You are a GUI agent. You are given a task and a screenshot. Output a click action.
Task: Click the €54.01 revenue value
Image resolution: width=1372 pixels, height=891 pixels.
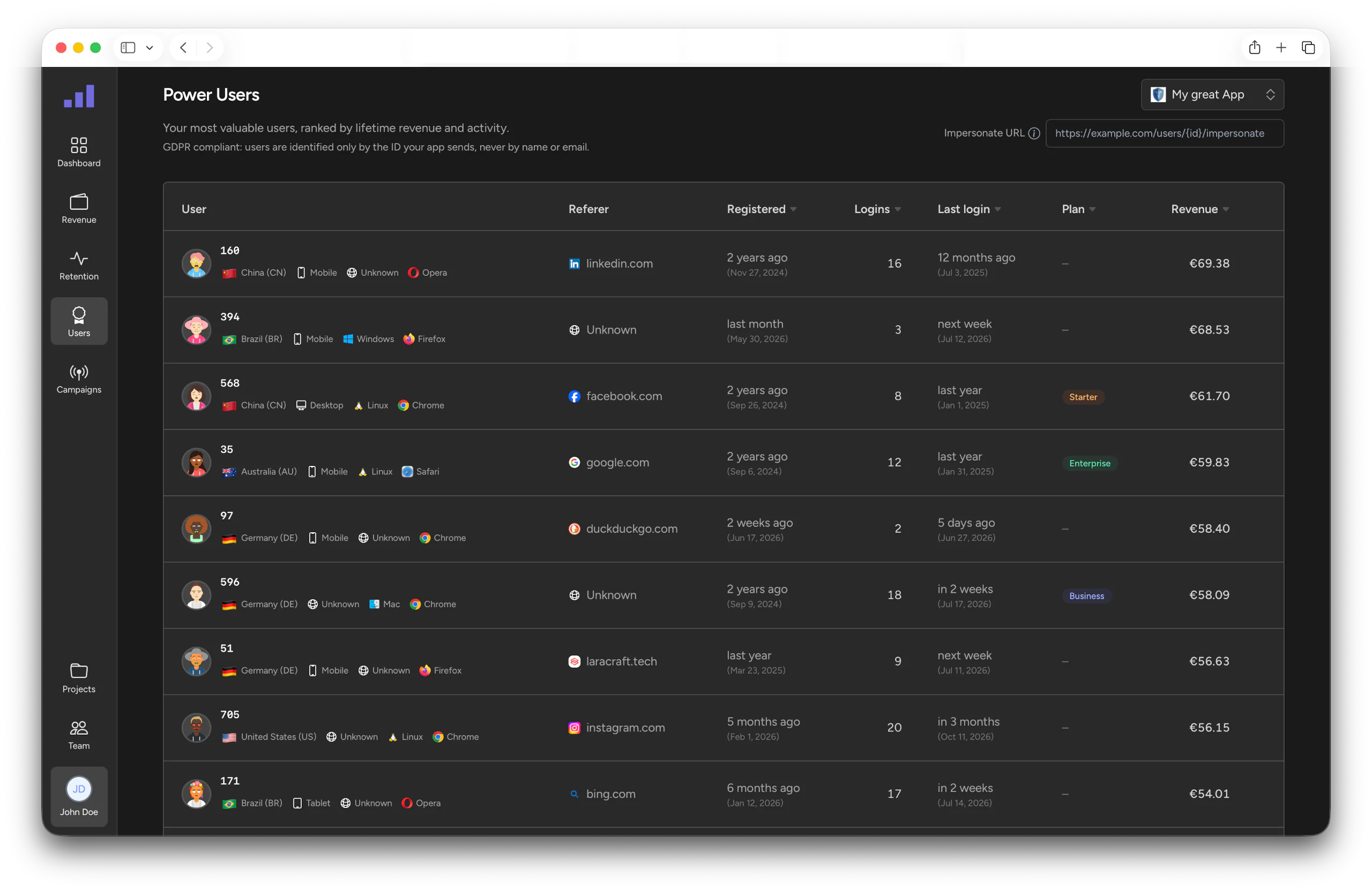pyautogui.click(x=1209, y=794)
